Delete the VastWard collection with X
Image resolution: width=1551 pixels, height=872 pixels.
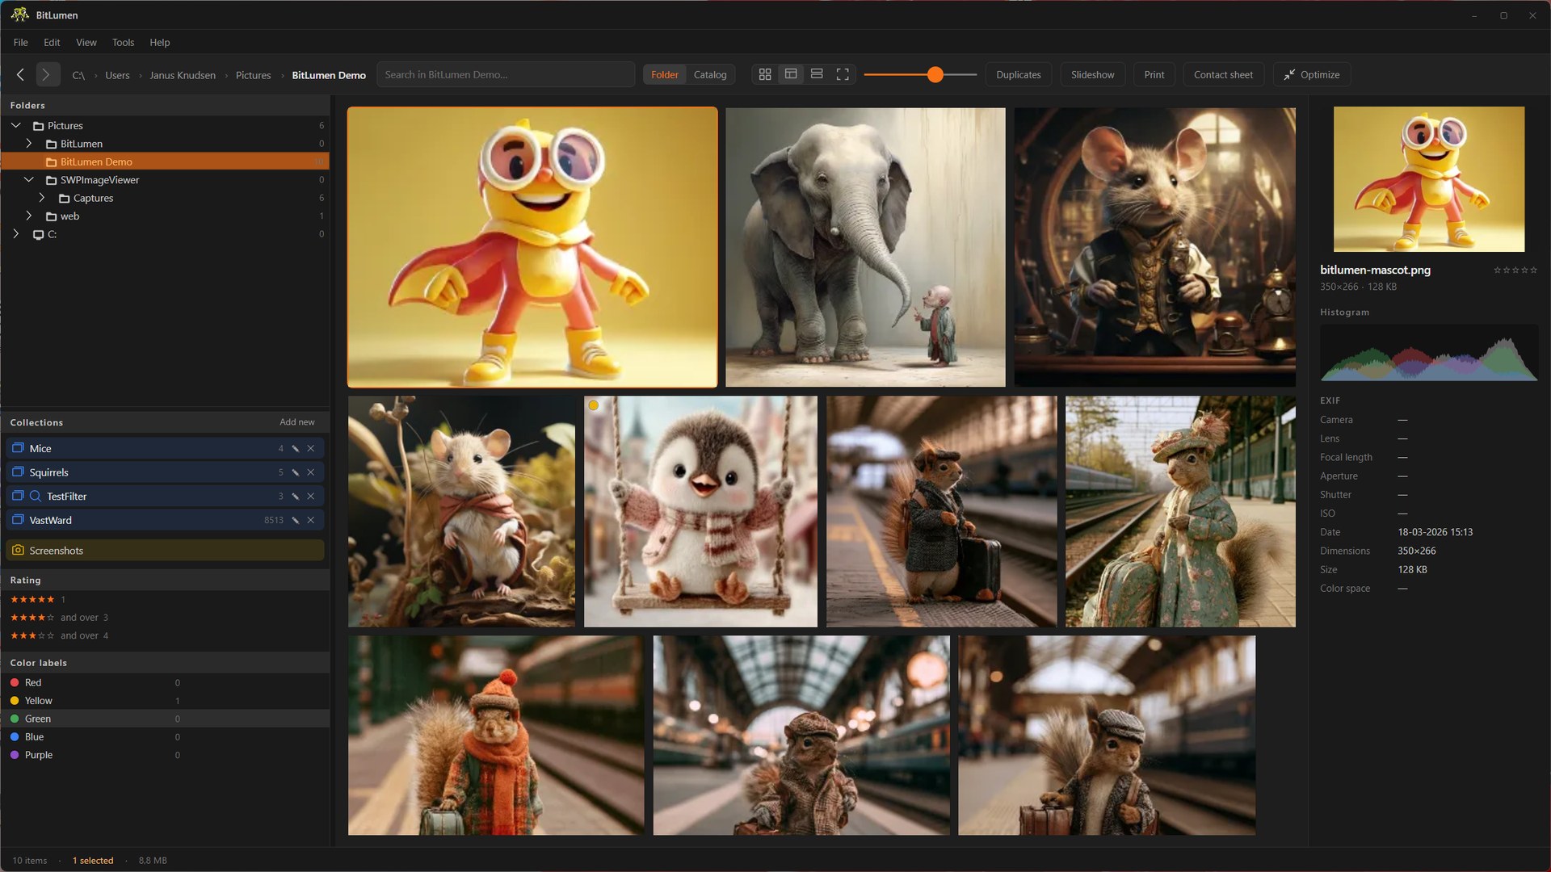point(311,520)
